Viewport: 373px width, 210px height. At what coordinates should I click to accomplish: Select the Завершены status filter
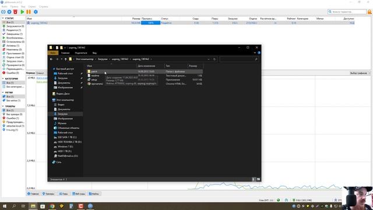pos(13,34)
